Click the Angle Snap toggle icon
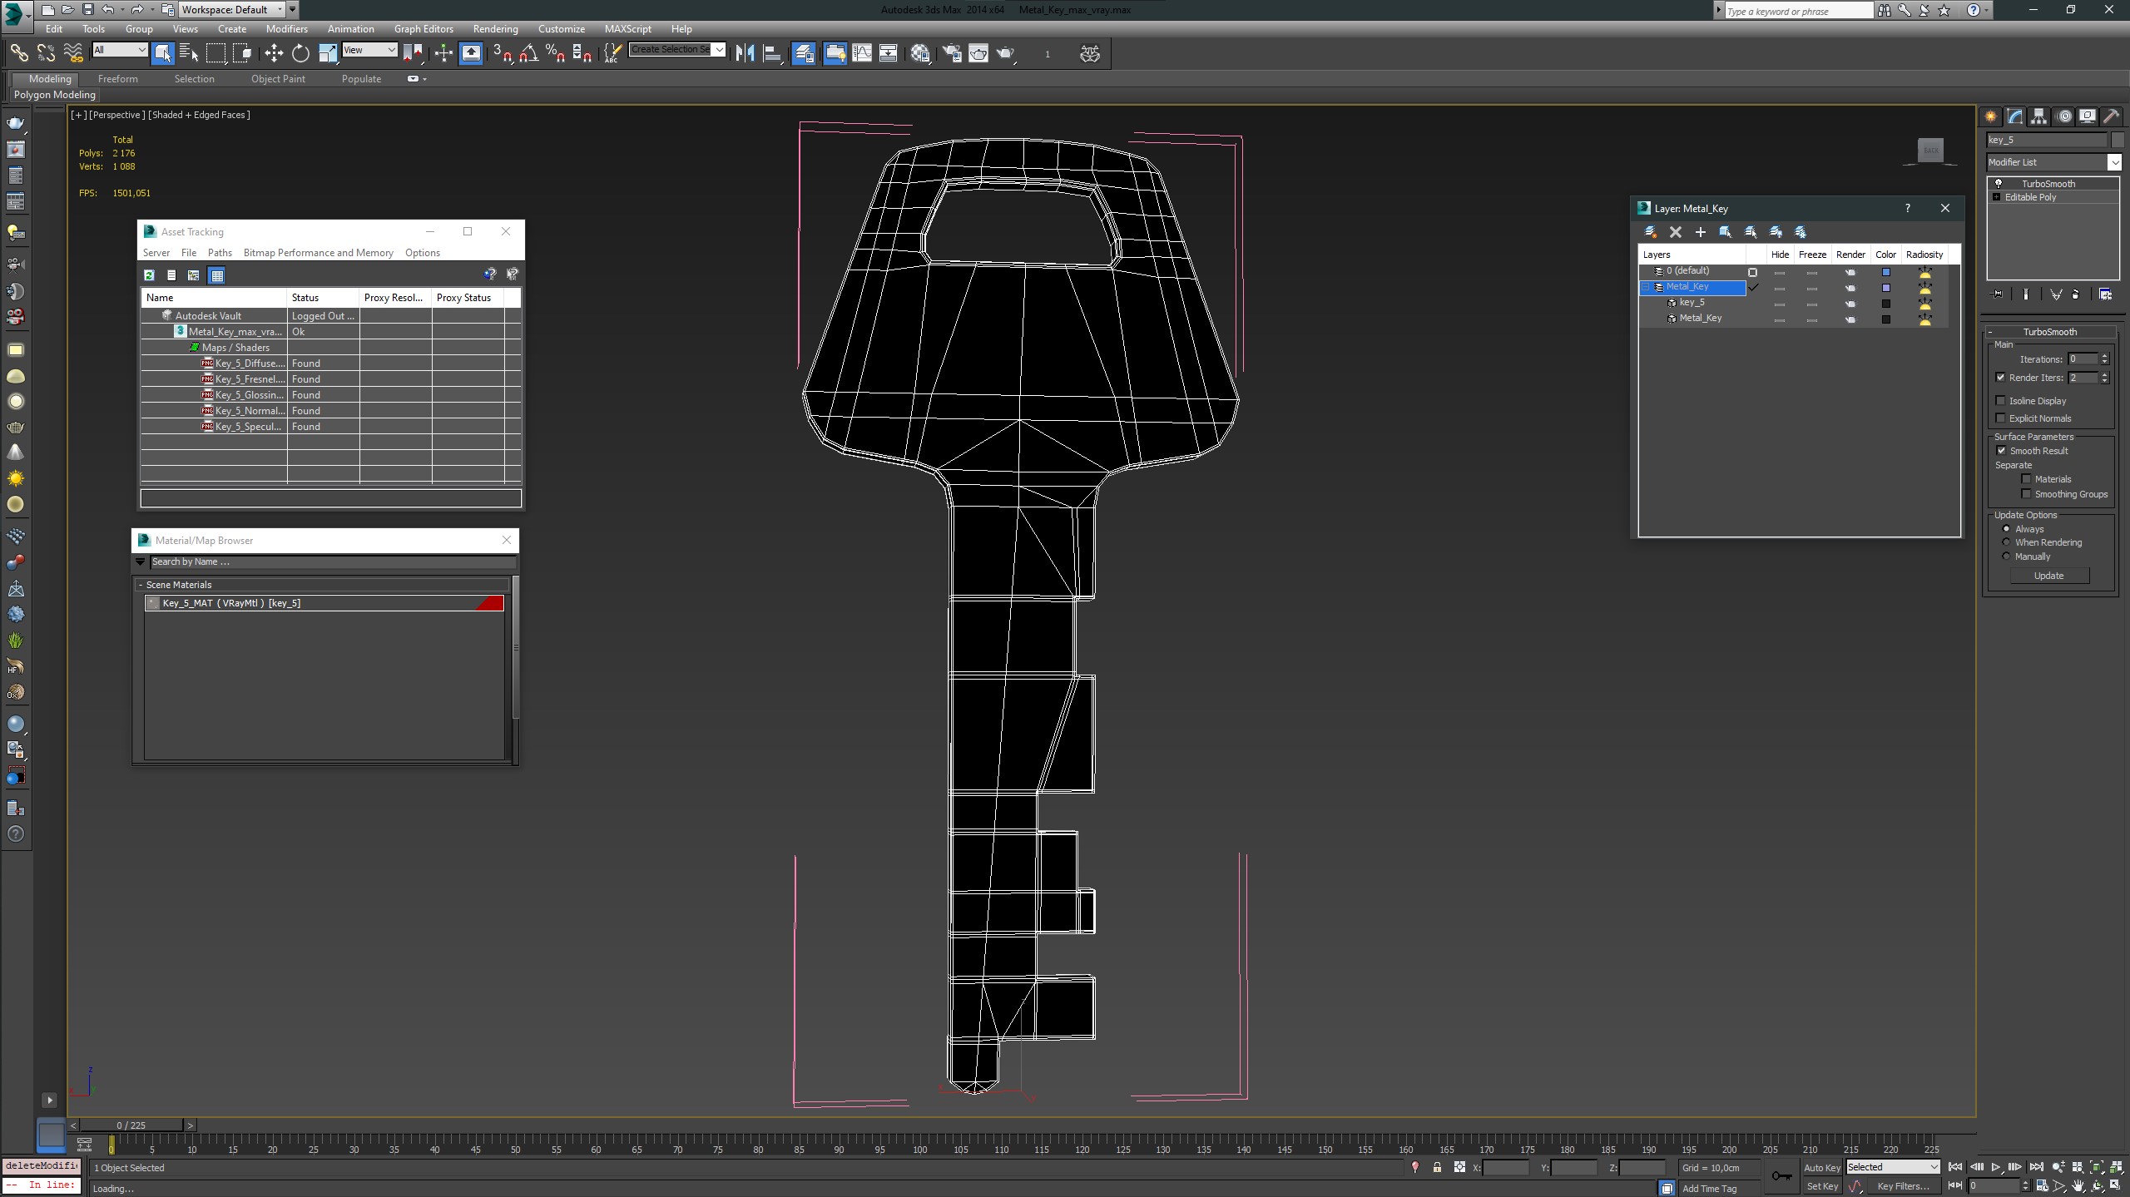 [x=528, y=53]
